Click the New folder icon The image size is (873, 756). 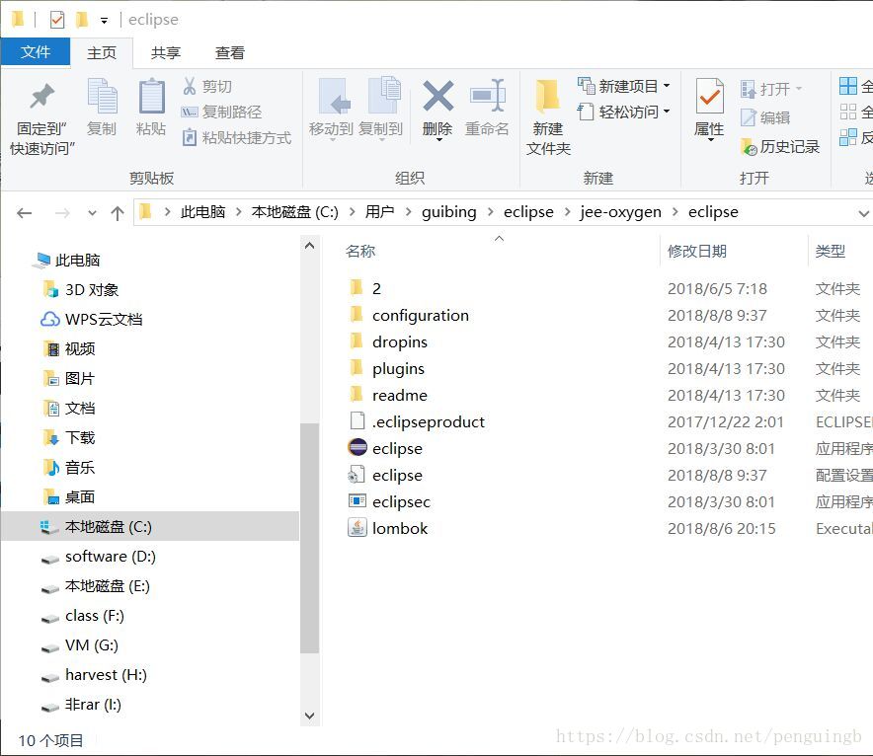(x=547, y=97)
